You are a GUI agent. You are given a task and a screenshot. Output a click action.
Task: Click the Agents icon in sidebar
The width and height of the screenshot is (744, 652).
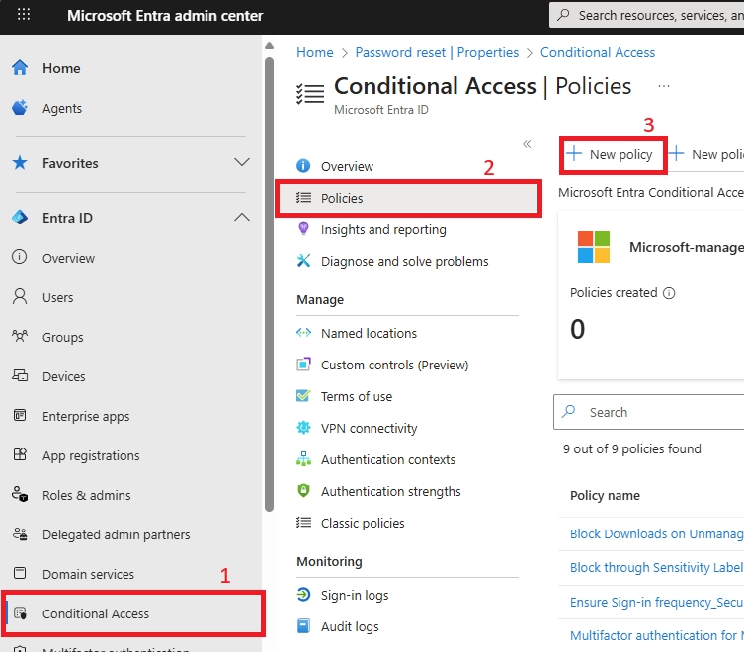(20, 108)
